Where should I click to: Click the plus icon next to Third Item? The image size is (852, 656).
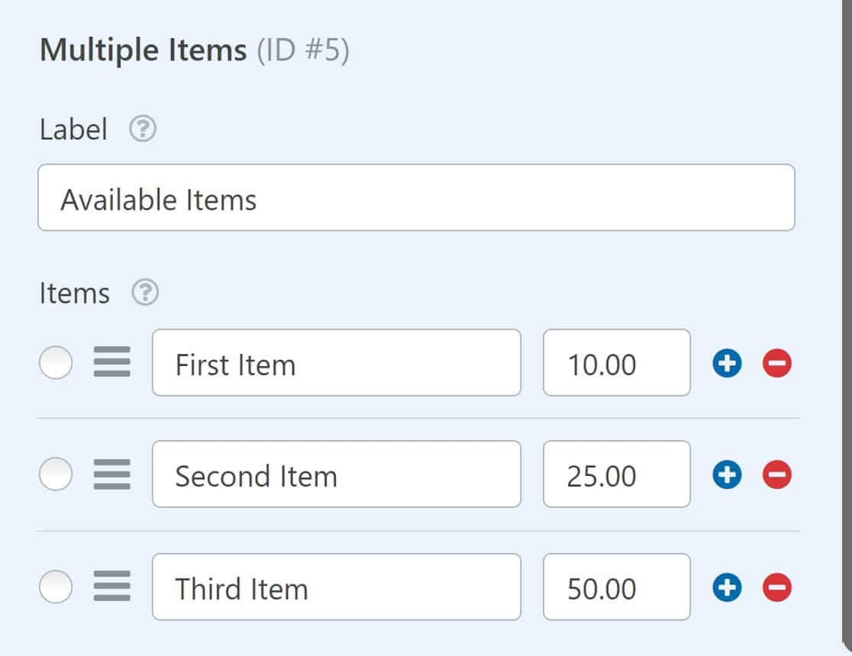[727, 587]
